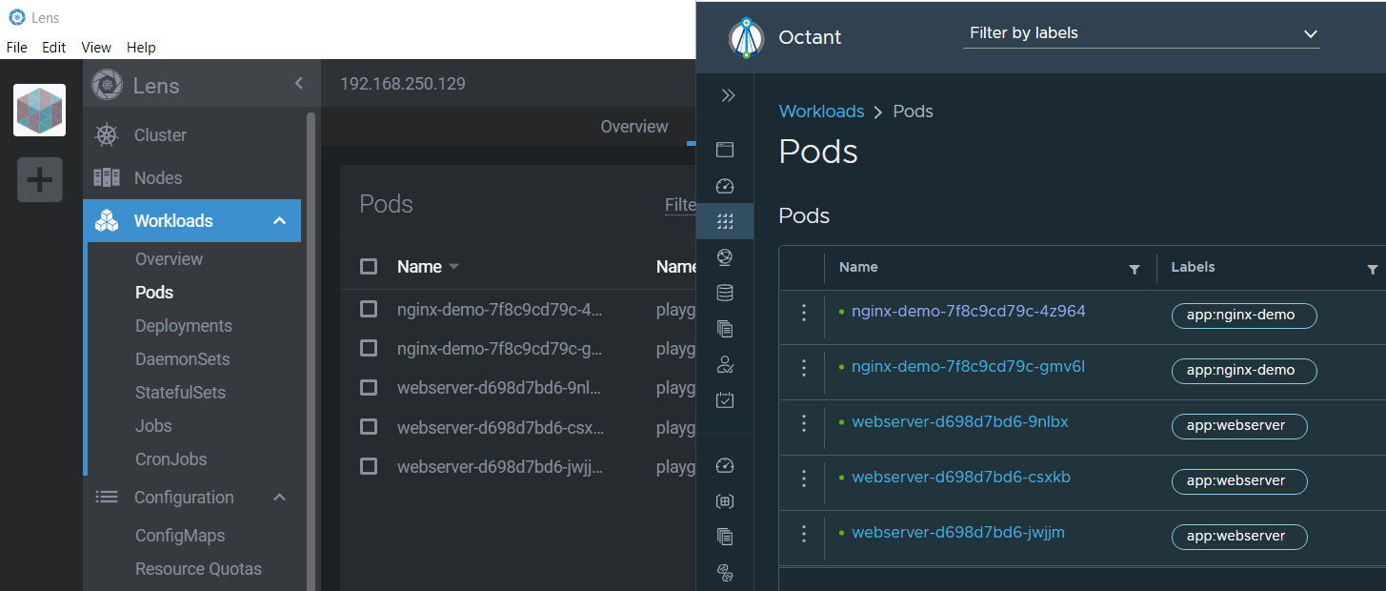Collapse the Configuration section

pyautogui.click(x=279, y=498)
